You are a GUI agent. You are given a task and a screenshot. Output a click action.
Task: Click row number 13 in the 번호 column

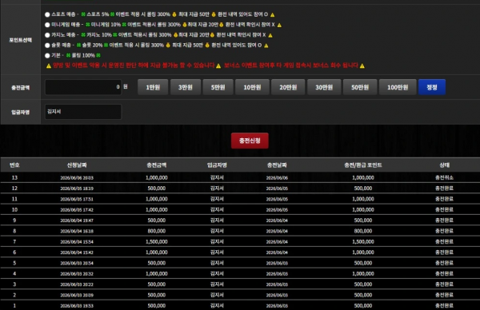click(x=14, y=177)
